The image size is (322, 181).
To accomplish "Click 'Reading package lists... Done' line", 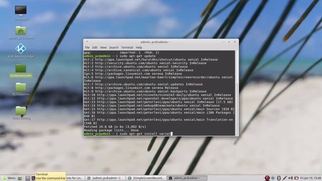I will (x=111, y=130).
